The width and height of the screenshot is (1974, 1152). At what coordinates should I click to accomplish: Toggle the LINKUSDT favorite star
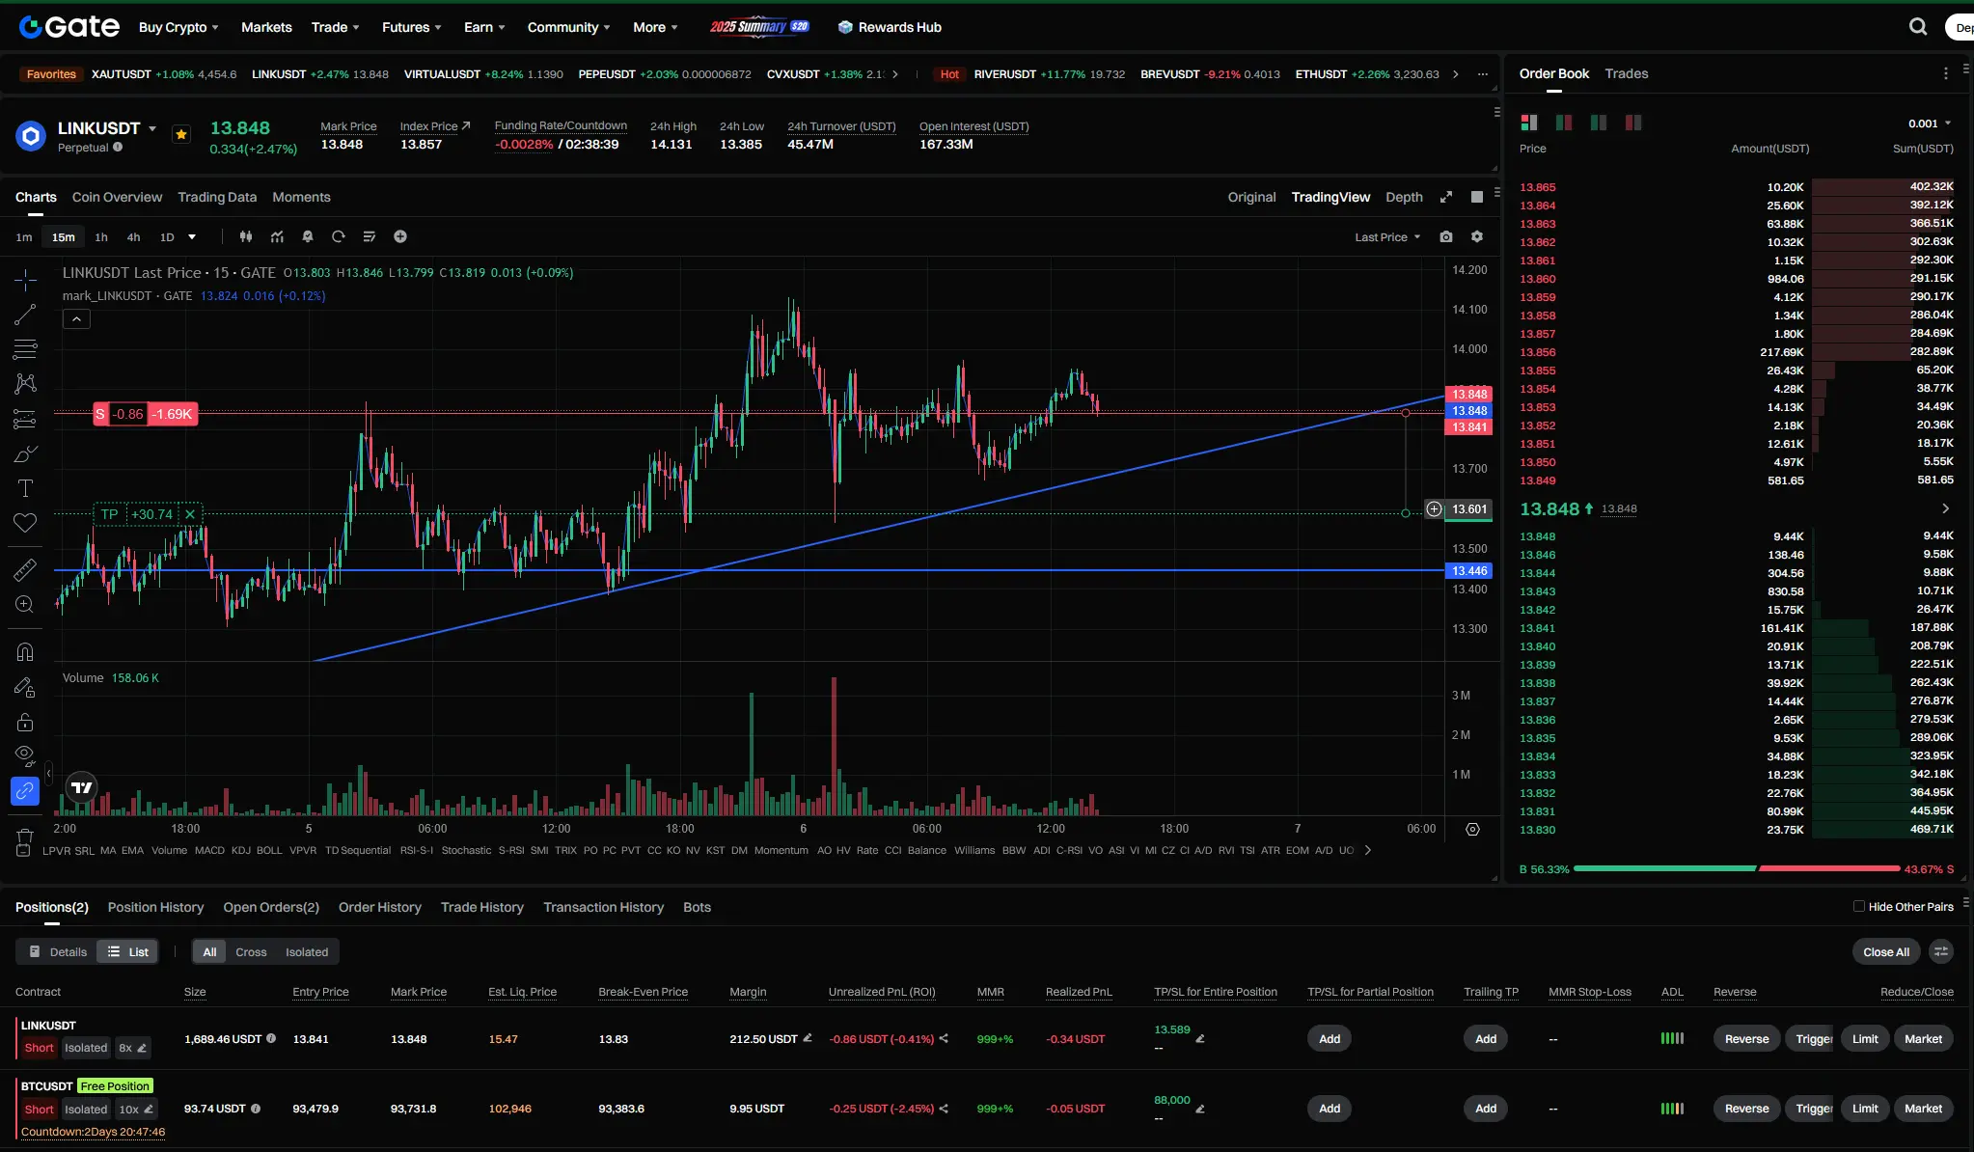(181, 135)
